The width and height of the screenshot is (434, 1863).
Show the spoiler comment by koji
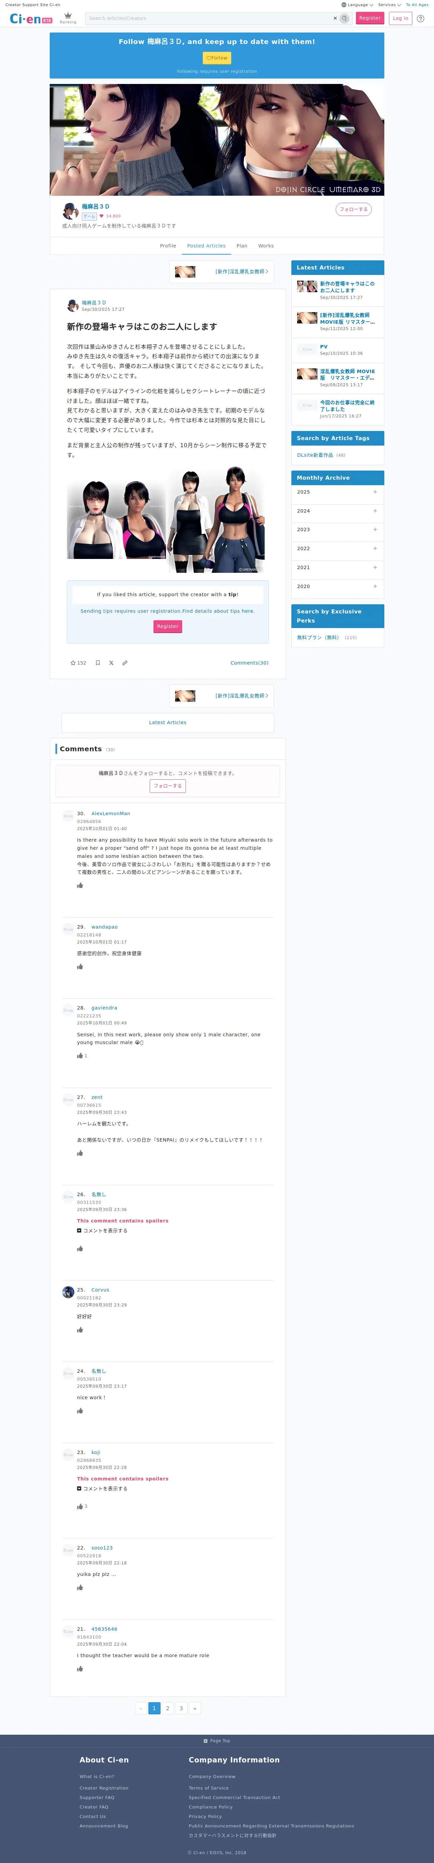point(102,1488)
